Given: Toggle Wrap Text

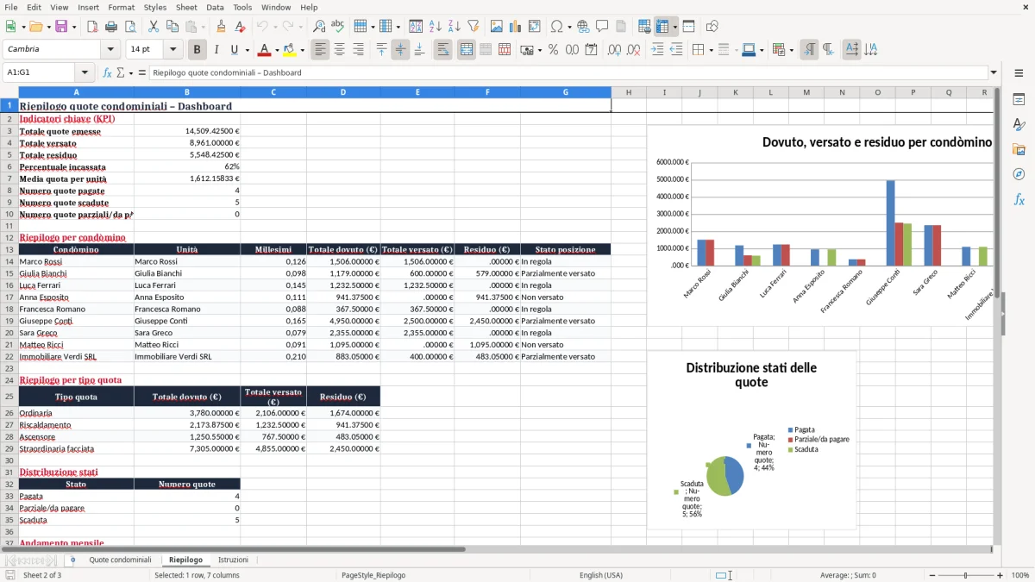Looking at the screenshot, I should [442, 50].
